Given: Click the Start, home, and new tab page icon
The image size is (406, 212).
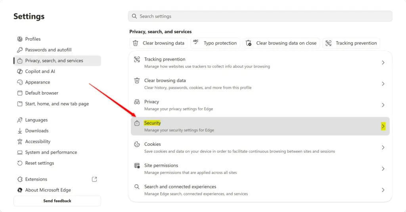Looking at the screenshot, I should (x=20, y=104).
